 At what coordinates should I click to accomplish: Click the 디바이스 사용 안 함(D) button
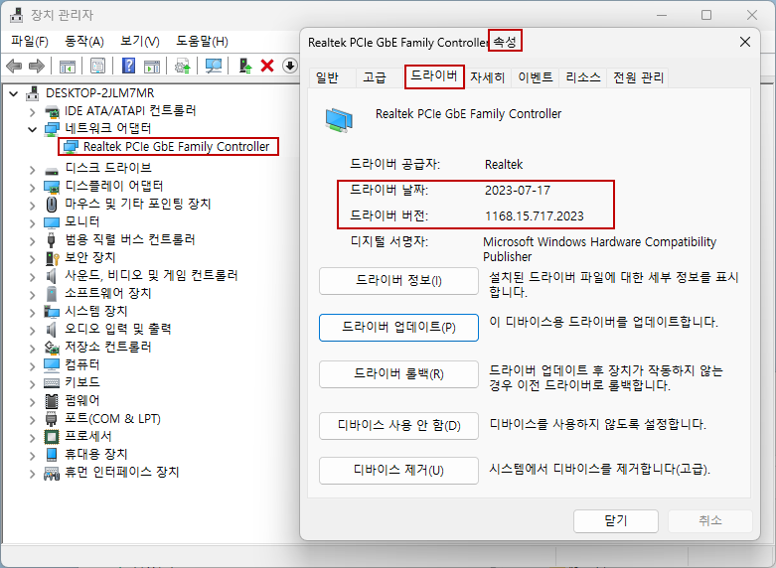[x=398, y=426]
